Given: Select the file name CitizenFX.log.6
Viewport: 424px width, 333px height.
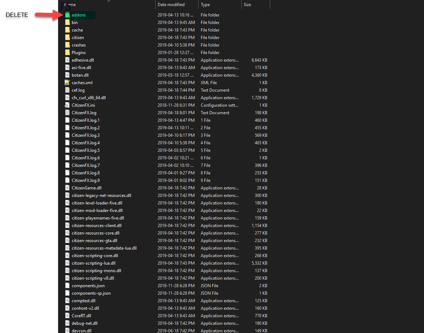Looking at the screenshot, I should coord(86,158).
